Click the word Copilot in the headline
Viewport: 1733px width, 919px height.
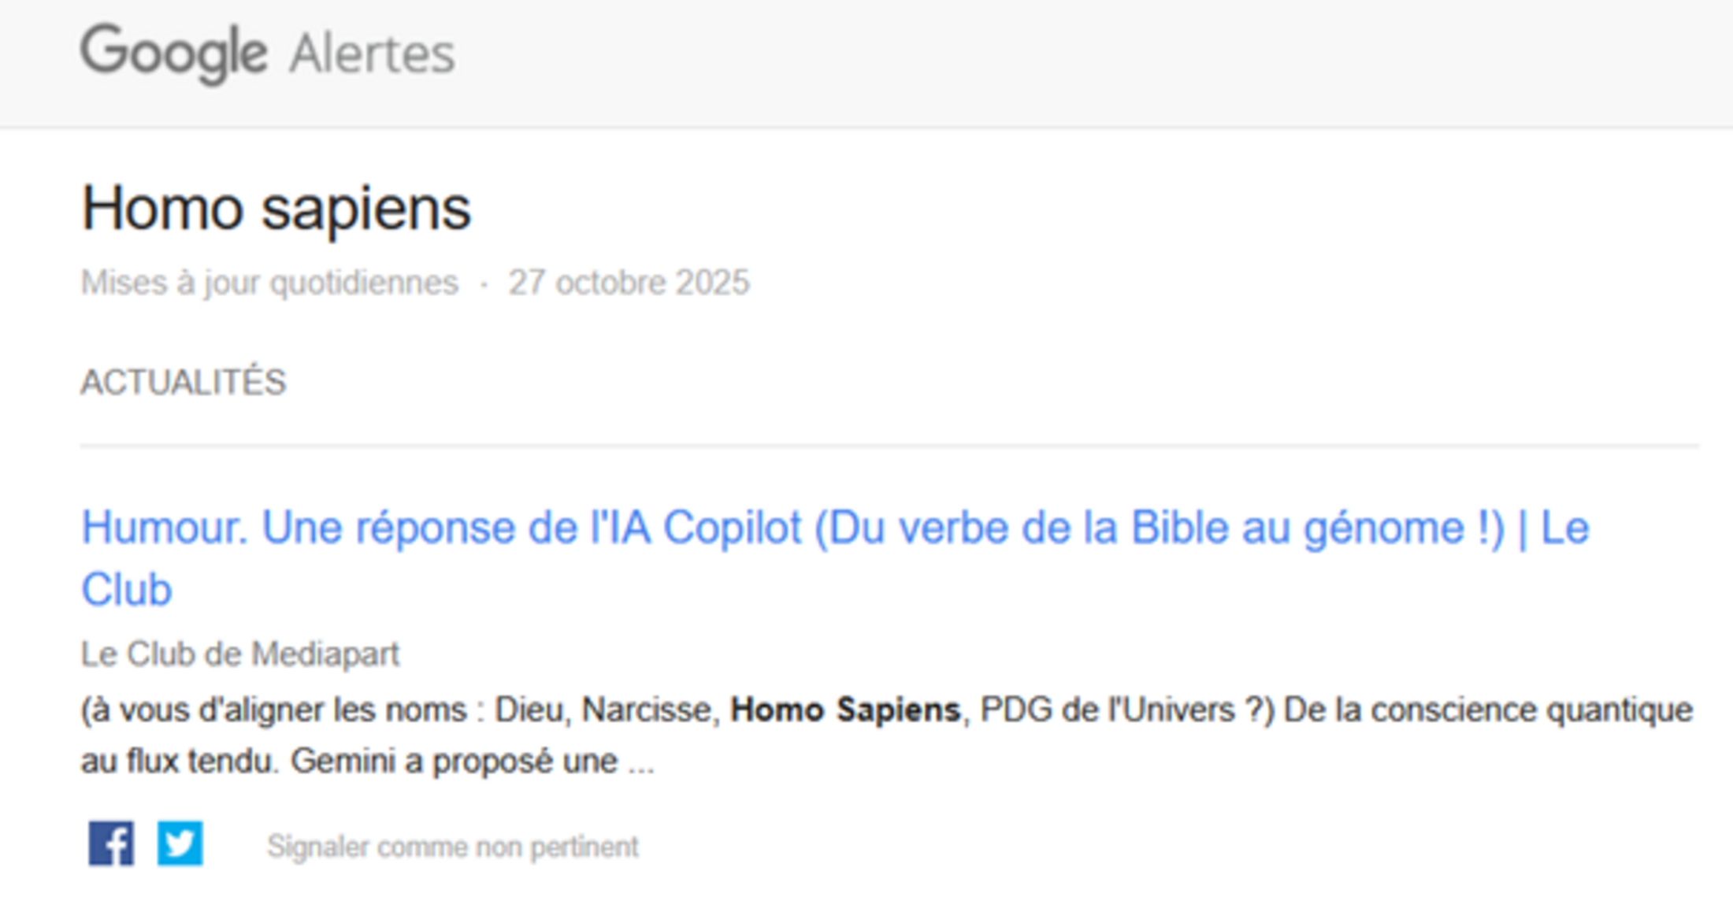pos(733,528)
